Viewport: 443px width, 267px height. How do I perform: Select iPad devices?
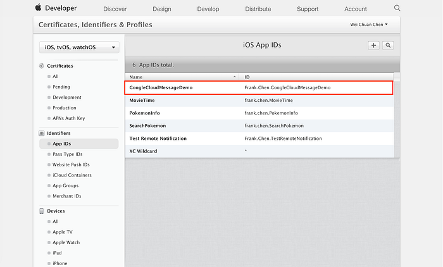[x=57, y=253]
